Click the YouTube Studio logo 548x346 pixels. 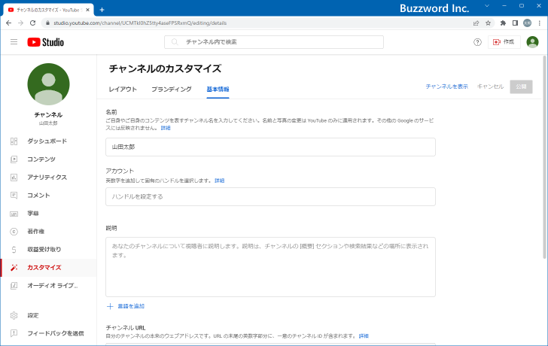pos(46,42)
